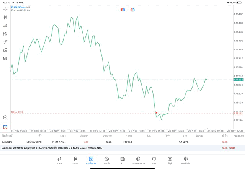Select the eurusdm sell position row

click(x=115, y=142)
